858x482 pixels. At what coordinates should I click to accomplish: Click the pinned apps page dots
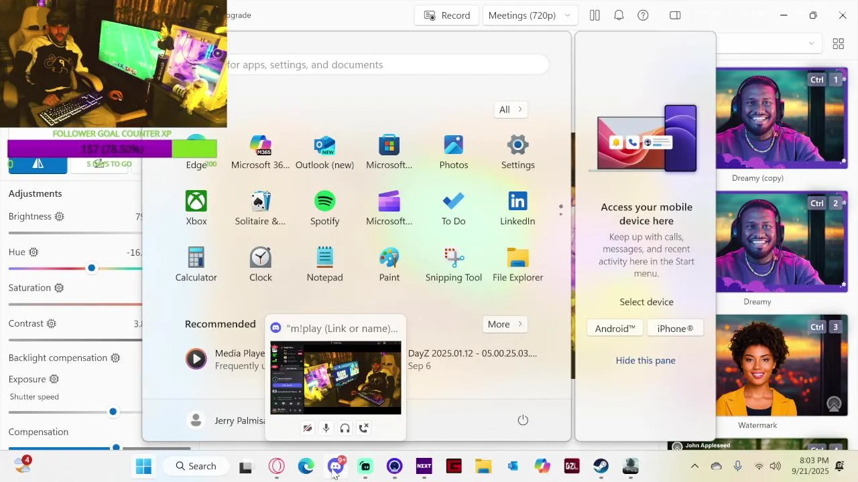[x=560, y=210]
